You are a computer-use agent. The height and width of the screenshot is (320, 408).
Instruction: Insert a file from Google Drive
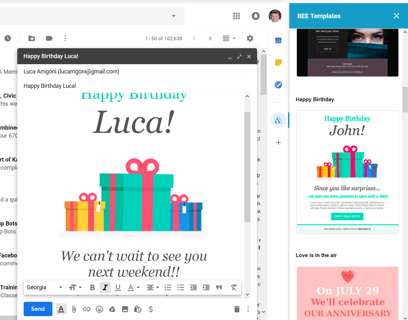pyautogui.click(x=112, y=309)
